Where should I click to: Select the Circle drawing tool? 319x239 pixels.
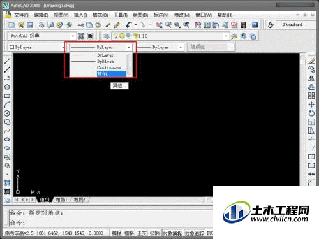pyautogui.click(x=7, y=113)
